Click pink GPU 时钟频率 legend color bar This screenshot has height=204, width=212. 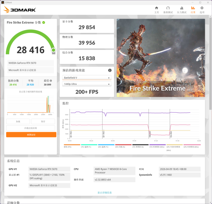point(192,145)
